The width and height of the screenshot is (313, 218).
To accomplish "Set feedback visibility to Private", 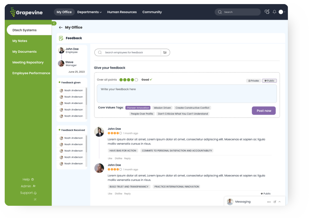I will 253,81.
